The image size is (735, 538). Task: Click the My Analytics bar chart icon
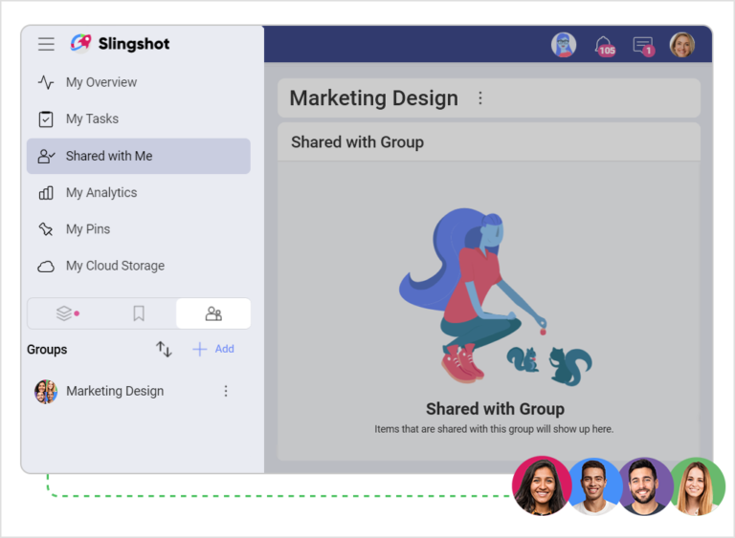(46, 192)
